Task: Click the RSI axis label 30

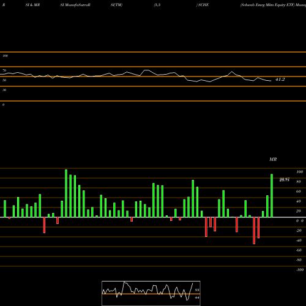Action: tap(4, 90)
